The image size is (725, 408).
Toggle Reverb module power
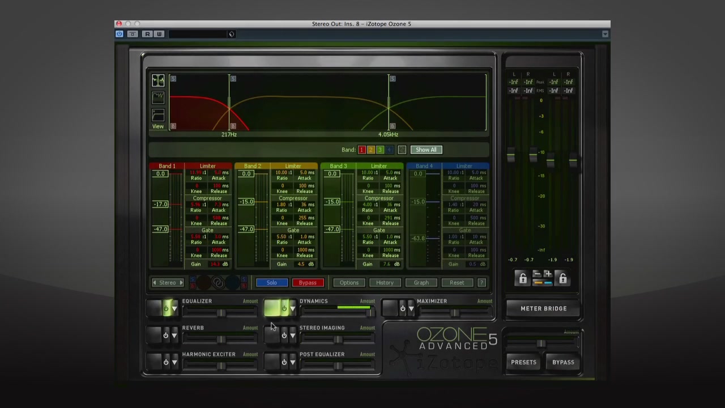pos(165,335)
